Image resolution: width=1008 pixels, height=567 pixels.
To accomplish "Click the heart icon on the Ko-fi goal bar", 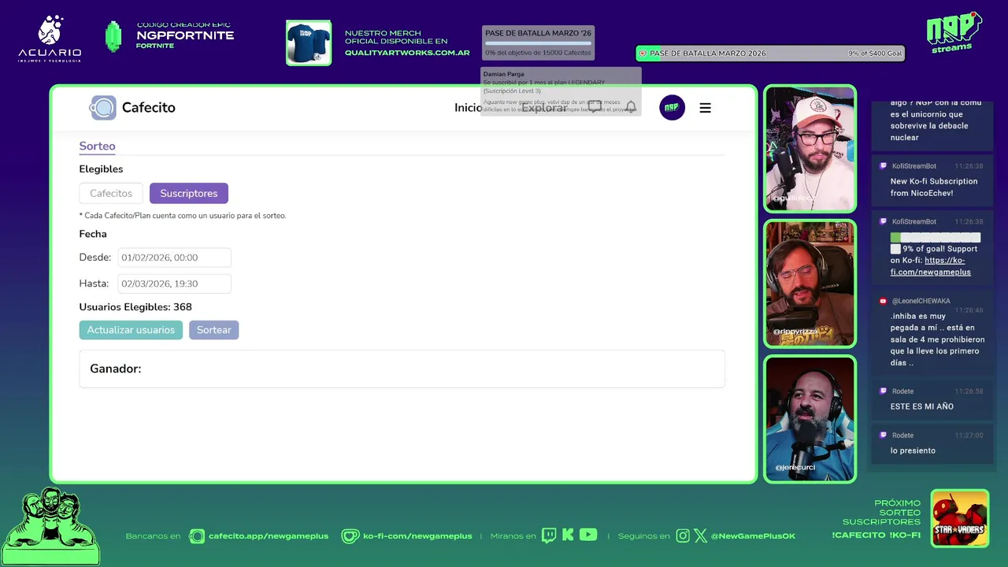I will click(x=643, y=54).
